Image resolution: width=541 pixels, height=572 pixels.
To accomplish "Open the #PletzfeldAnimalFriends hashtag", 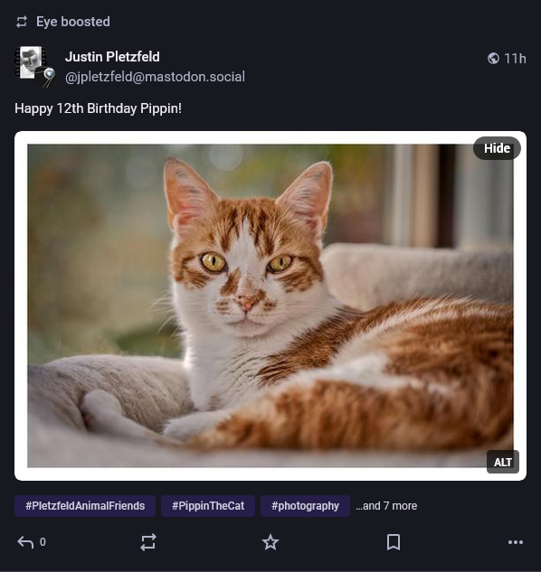I will click(85, 506).
